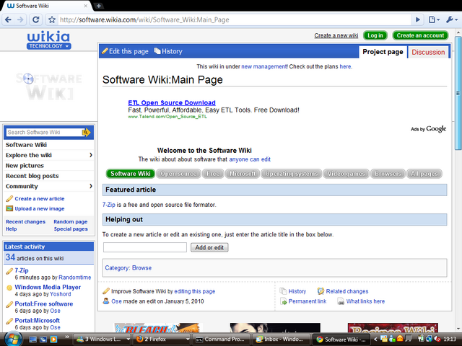Click ETL Open Source Download ad
Viewport: 462px width, 346px height.
(172, 102)
